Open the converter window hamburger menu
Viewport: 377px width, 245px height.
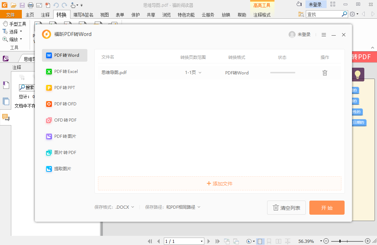click(x=324, y=34)
